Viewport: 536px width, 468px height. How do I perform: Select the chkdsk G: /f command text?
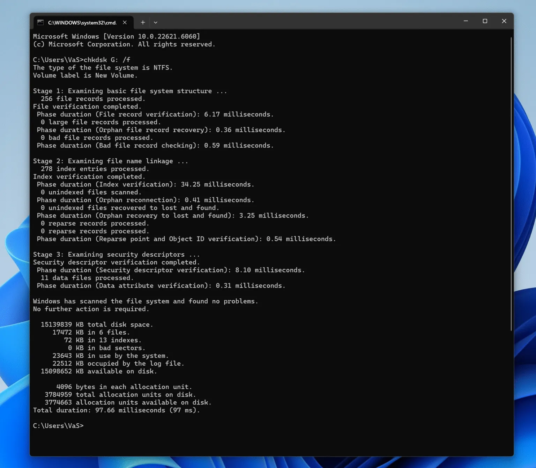coord(107,59)
